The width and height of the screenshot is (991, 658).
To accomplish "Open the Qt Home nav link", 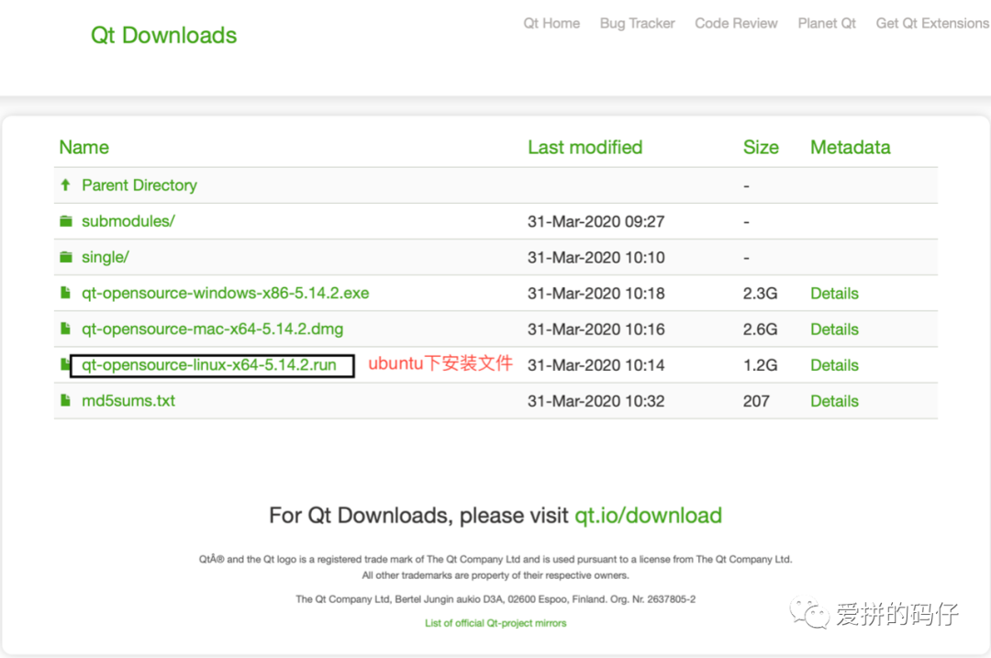I will click(x=551, y=23).
